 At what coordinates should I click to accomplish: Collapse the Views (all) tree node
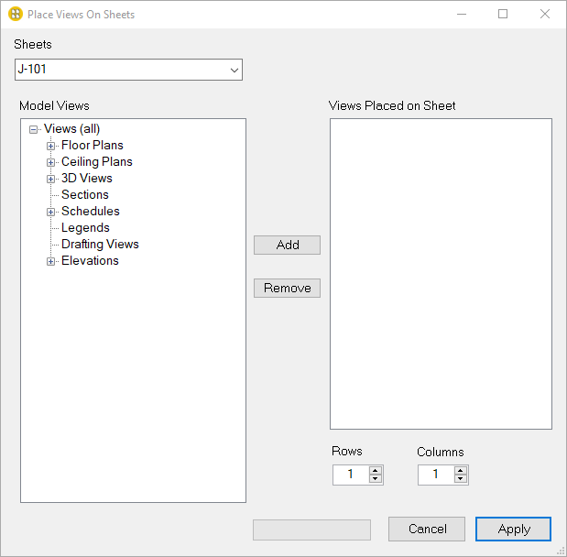[x=34, y=129]
